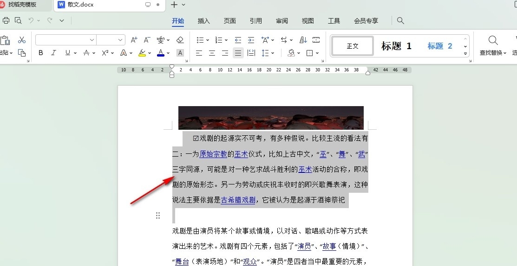Click the Cut scissors icon
The width and height of the screenshot is (517, 266).
[x=22, y=40]
